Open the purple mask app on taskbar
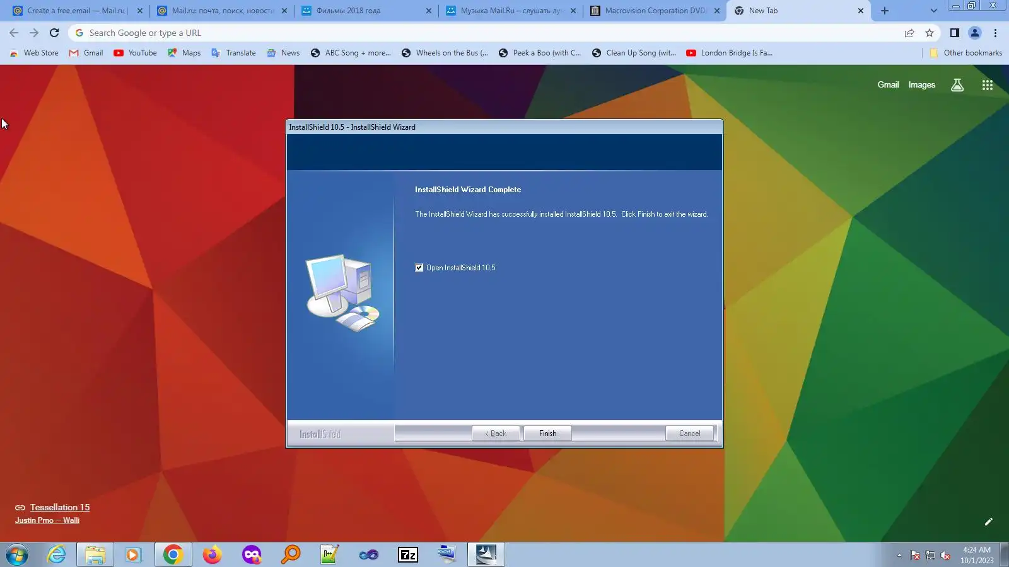The height and width of the screenshot is (567, 1009). [x=252, y=554]
